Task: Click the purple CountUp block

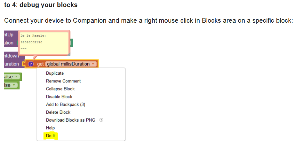Action: [x=11, y=39]
